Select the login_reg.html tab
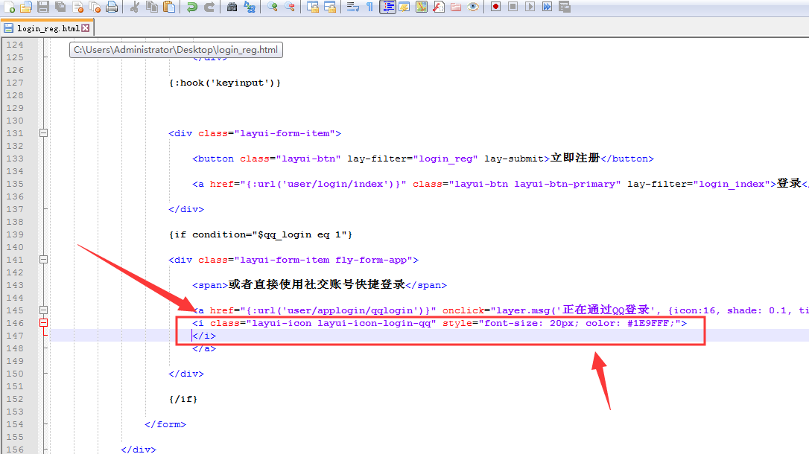809x454 pixels. tap(48, 28)
